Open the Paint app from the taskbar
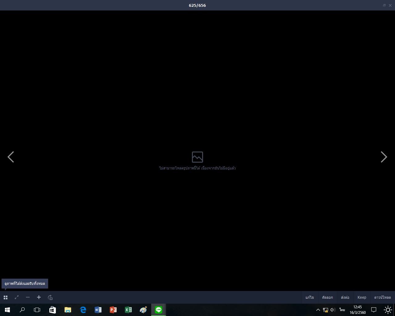 tap(143, 310)
